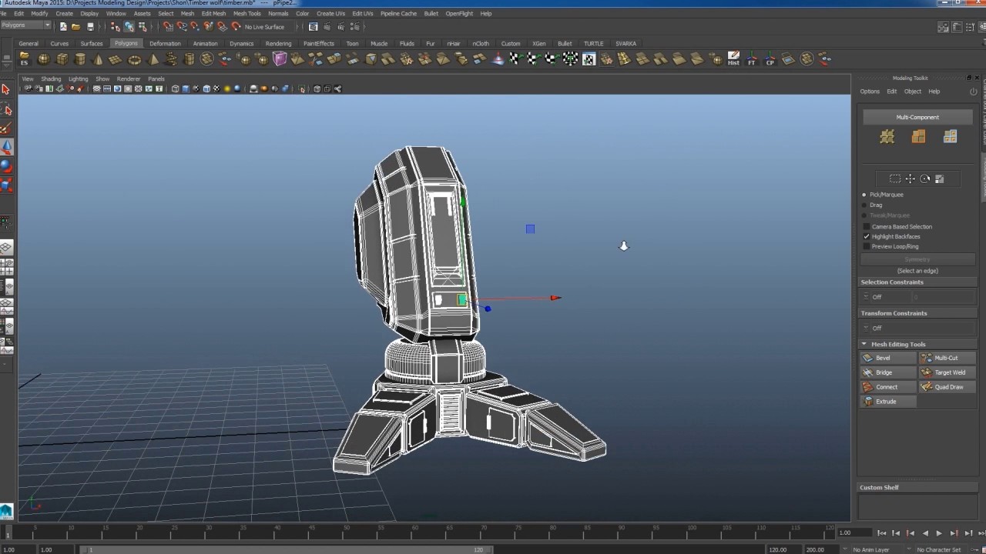Click the FT freeze transformations shelf icon
The height and width of the screenshot is (554, 986).
pos(752,59)
